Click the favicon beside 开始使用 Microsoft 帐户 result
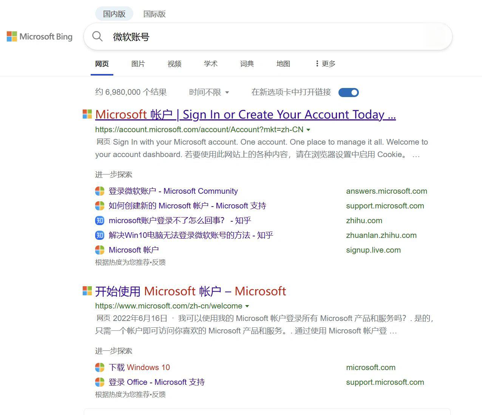This screenshot has height=415, width=482. [x=87, y=291]
